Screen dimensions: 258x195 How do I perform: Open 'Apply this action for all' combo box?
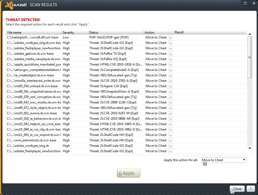click(x=224, y=160)
